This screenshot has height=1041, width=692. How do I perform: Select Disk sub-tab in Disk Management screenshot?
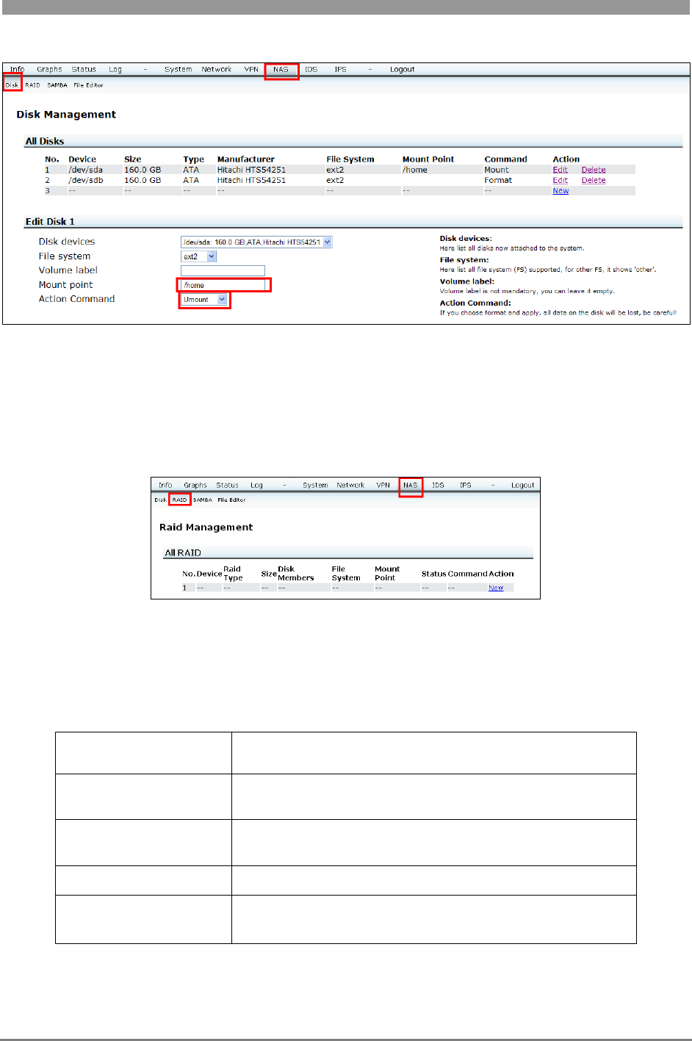click(12, 85)
